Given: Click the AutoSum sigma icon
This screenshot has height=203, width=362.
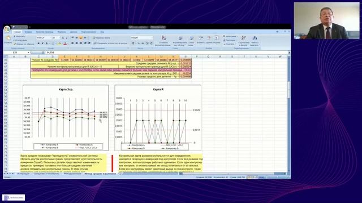Looking at the screenshot, I should coord(224,36).
